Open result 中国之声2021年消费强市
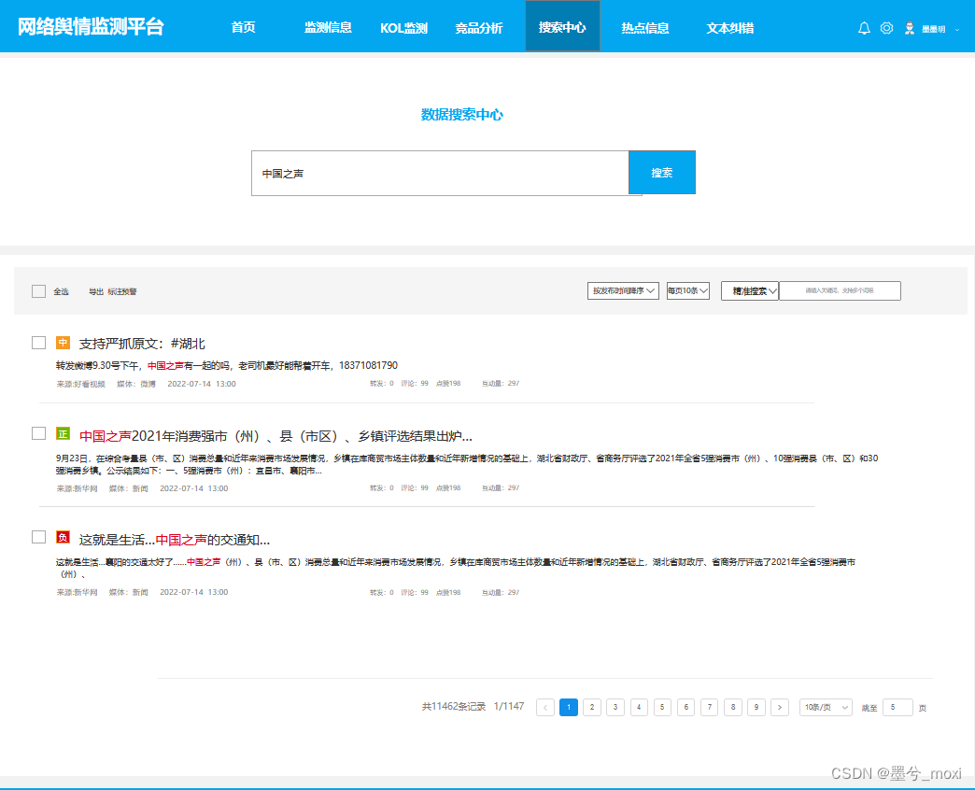Image resolution: width=975 pixels, height=790 pixels. click(276, 436)
